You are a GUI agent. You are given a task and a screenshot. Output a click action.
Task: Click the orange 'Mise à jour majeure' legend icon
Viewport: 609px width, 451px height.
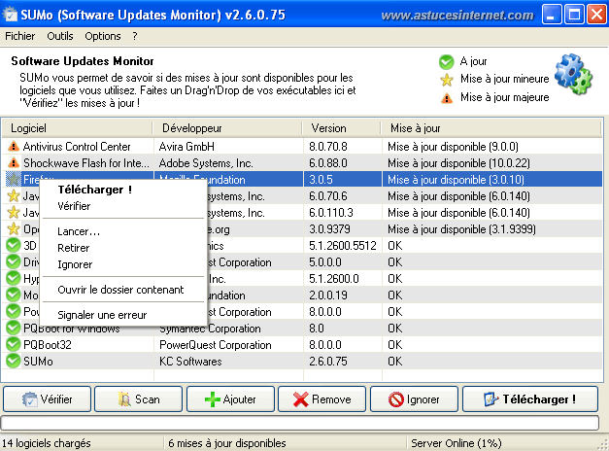(447, 97)
